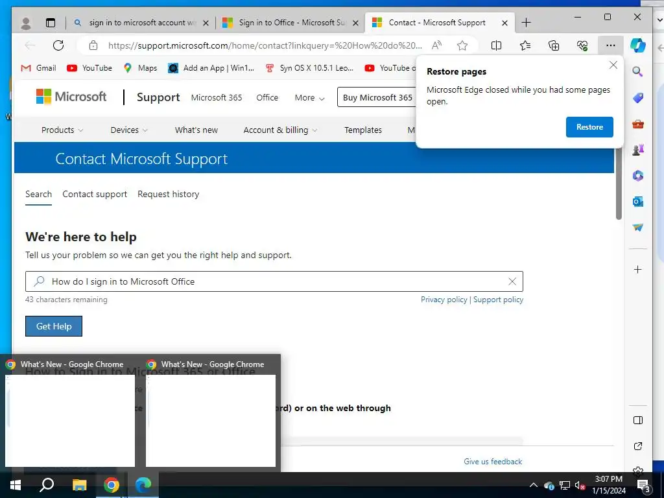Expand the Products menu

pos(62,130)
